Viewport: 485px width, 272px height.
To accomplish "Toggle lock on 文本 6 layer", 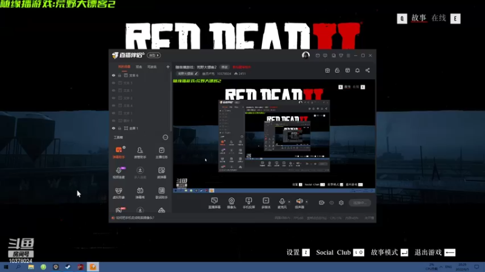I will 119,75.
